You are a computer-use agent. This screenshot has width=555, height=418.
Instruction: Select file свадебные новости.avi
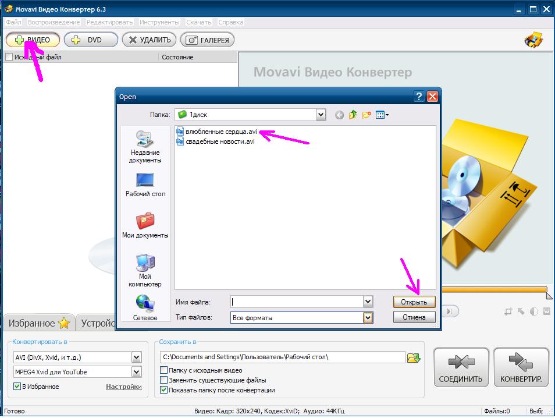click(x=220, y=141)
